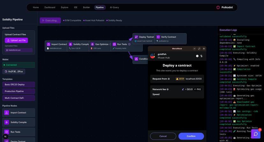Go to the Explore tab

coord(65,7)
